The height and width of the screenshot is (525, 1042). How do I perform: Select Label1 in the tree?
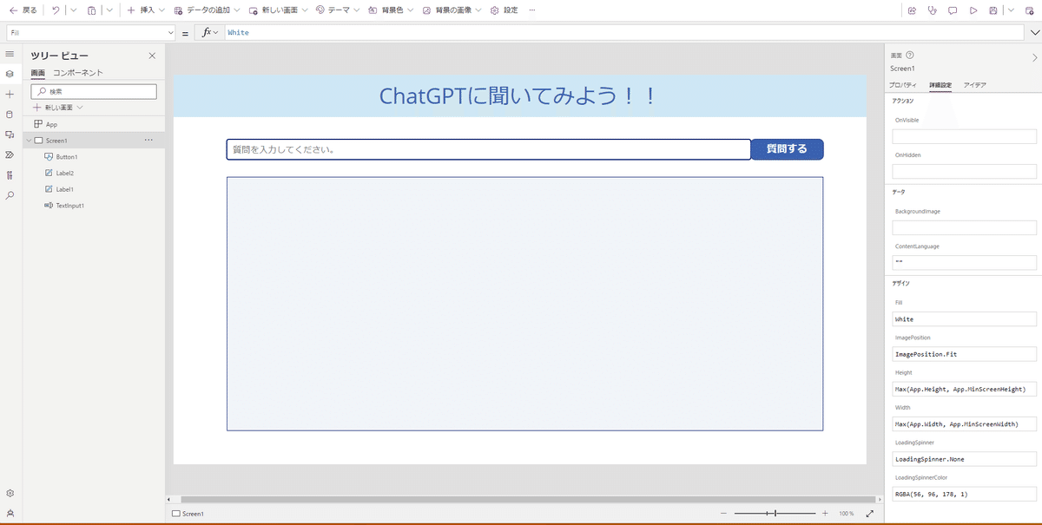pos(65,189)
